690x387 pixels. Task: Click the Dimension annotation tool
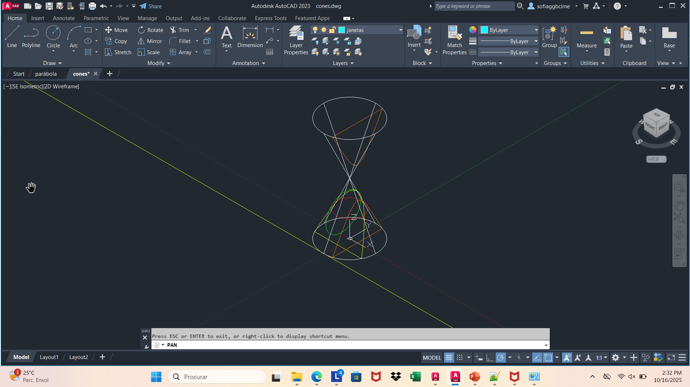[250, 37]
